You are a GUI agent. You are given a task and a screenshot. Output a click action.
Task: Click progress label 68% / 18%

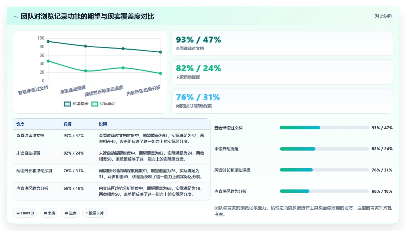[x=382, y=191]
